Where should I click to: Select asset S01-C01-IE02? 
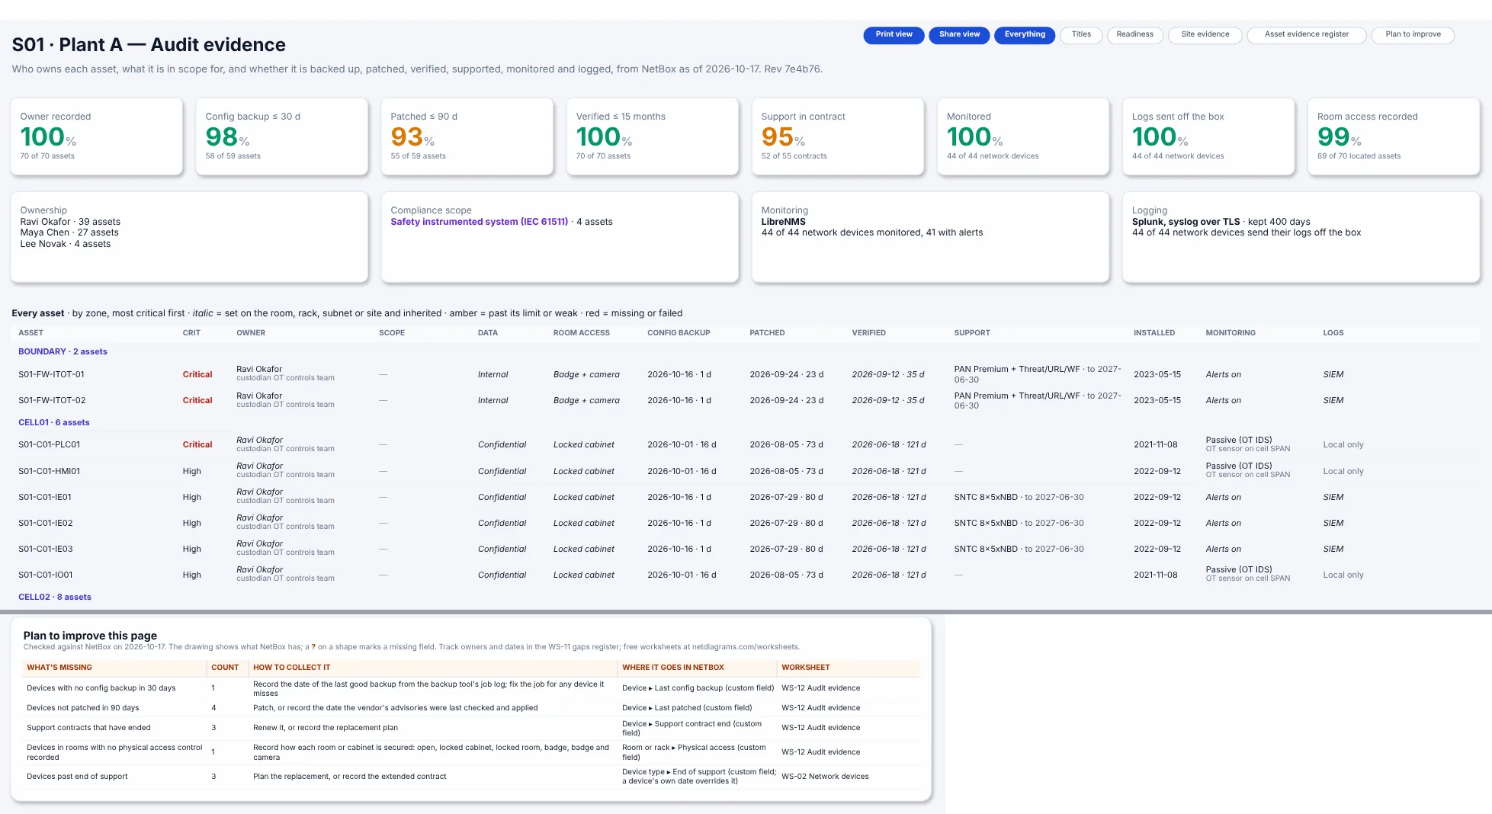[x=45, y=524]
